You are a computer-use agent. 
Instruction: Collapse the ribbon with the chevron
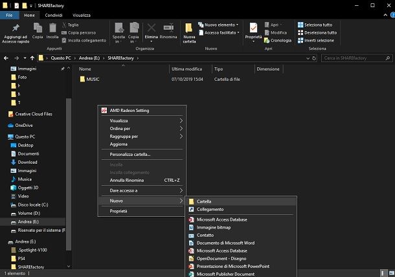pos(385,15)
